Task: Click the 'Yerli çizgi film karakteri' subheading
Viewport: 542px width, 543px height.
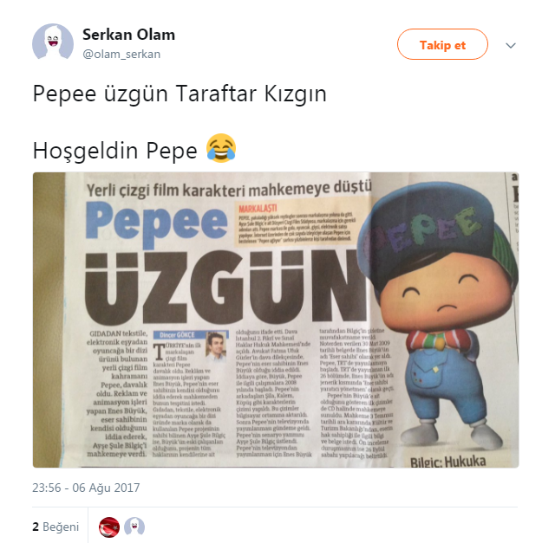Action: (x=229, y=189)
